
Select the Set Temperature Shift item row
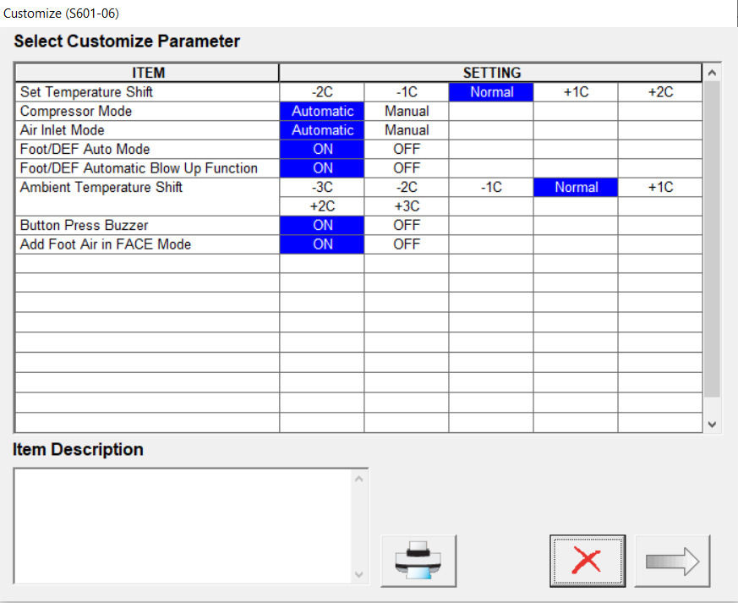coord(147,92)
